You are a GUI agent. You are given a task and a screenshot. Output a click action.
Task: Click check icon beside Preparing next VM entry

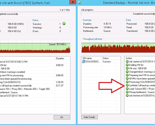click(x=127, y=75)
